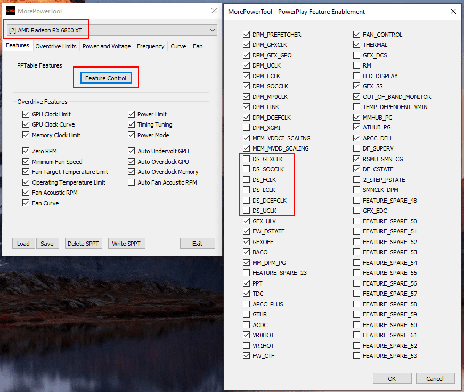This screenshot has width=464, height=392.
Task: Uncheck Power Limit
Action: 132,114
